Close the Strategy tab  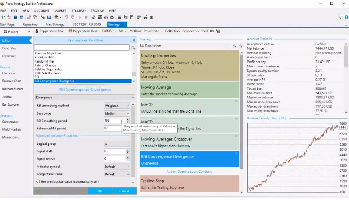tap(125, 25)
